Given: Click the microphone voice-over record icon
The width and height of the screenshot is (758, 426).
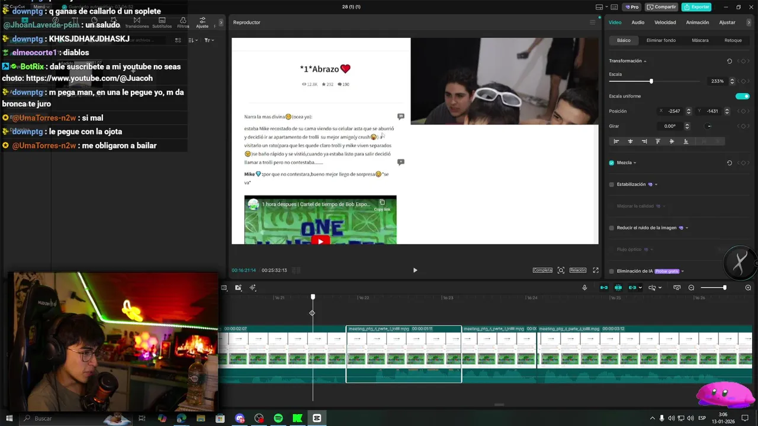Looking at the screenshot, I should [x=584, y=288].
